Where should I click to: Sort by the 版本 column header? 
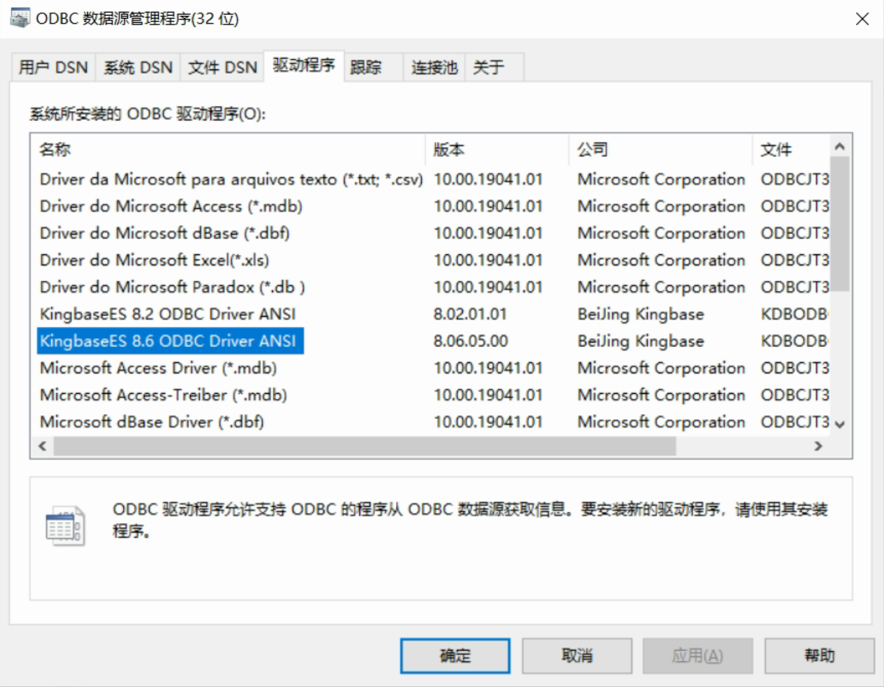[497, 149]
